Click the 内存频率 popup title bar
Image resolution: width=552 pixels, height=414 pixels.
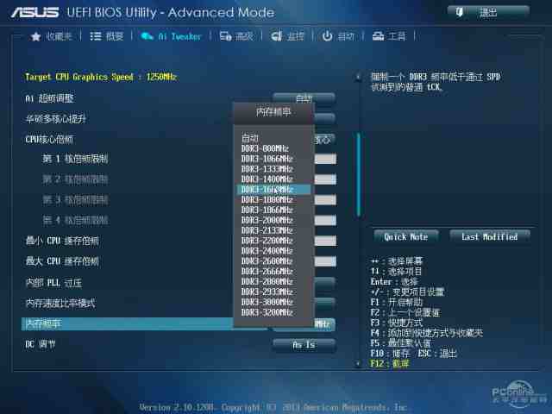point(273,113)
